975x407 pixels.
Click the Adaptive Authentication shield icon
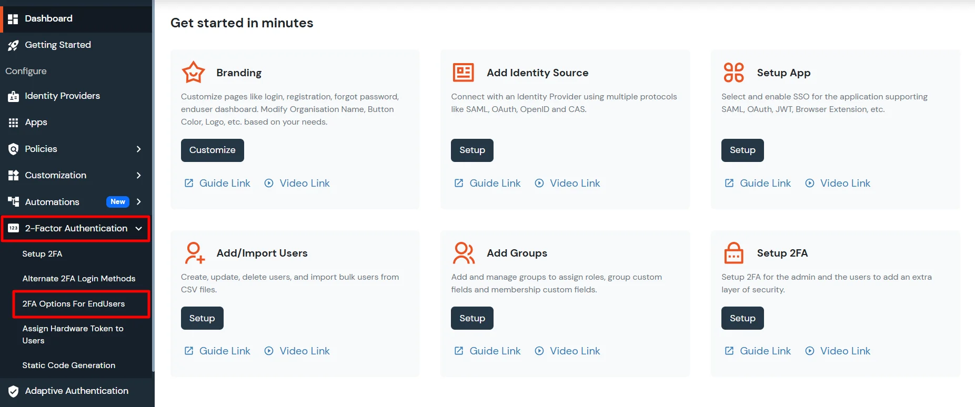pos(13,391)
